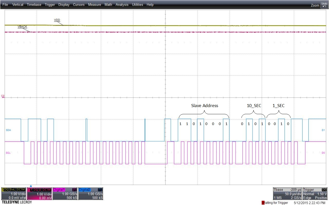Open the Analysis menu

[x=122, y=4]
